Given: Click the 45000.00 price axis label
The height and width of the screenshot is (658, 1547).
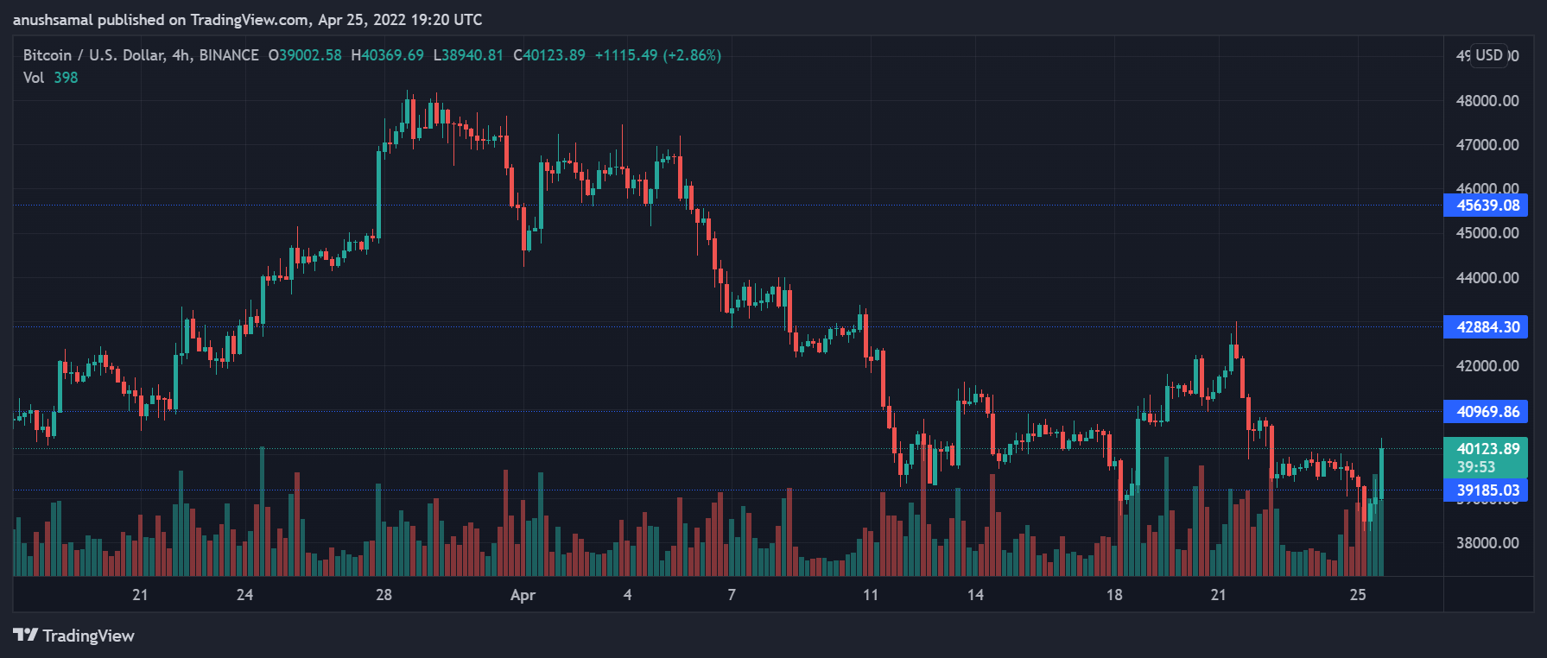Looking at the screenshot, I should [x=1487, y=233].
